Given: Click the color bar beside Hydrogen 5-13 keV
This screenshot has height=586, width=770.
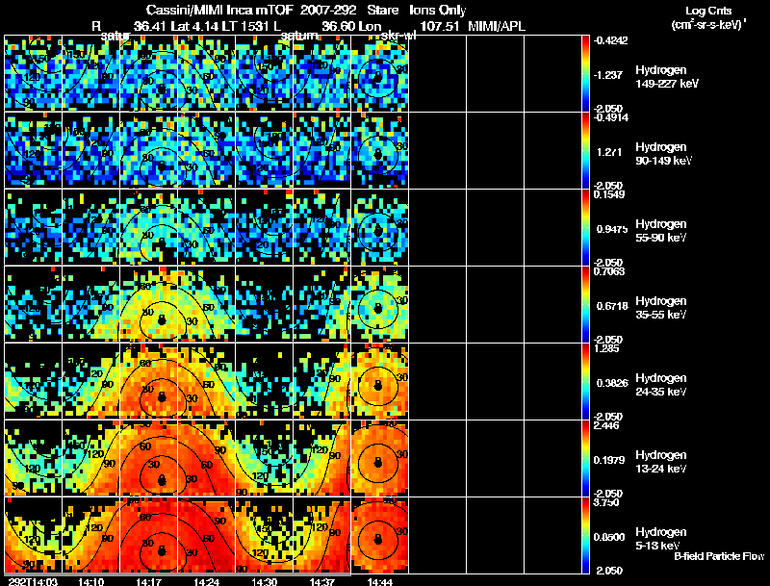Looking at the screenshot, I should point(585,535).
